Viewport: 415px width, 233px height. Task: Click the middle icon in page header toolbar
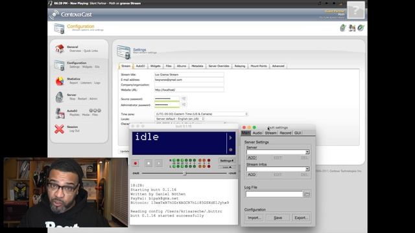(x=352, y=28)
